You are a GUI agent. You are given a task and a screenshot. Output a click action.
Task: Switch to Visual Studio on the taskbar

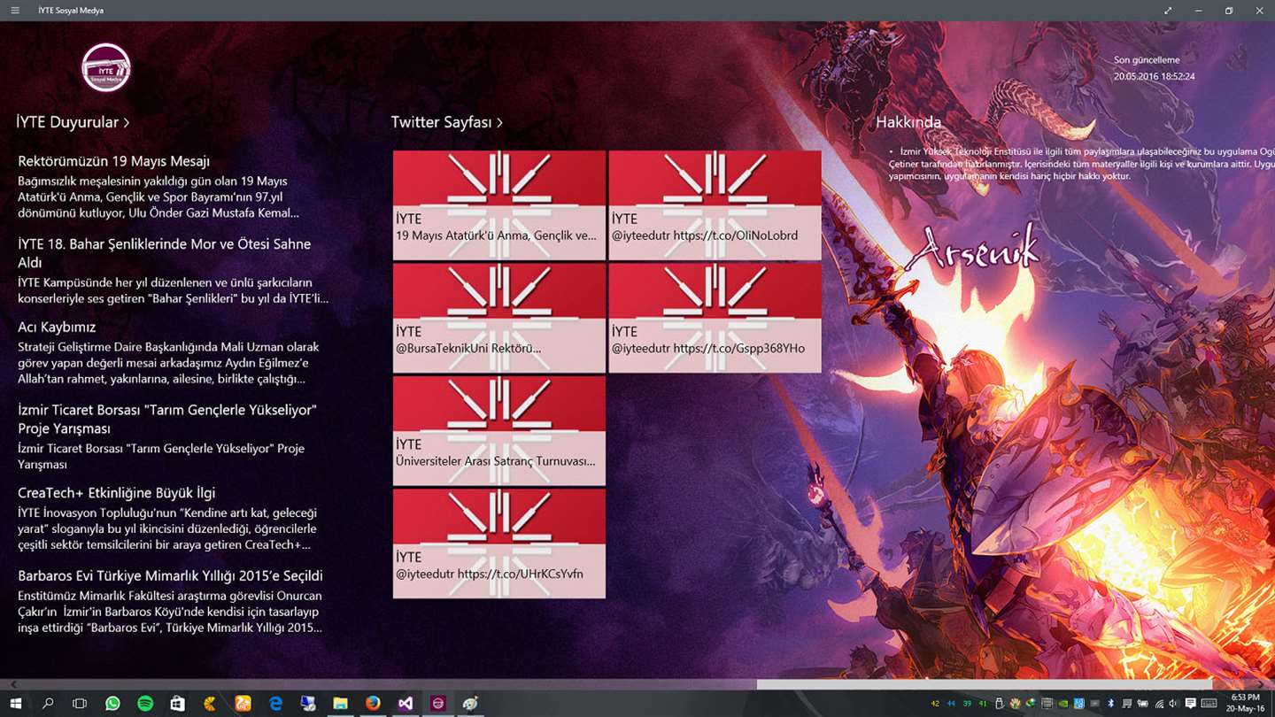406,704
